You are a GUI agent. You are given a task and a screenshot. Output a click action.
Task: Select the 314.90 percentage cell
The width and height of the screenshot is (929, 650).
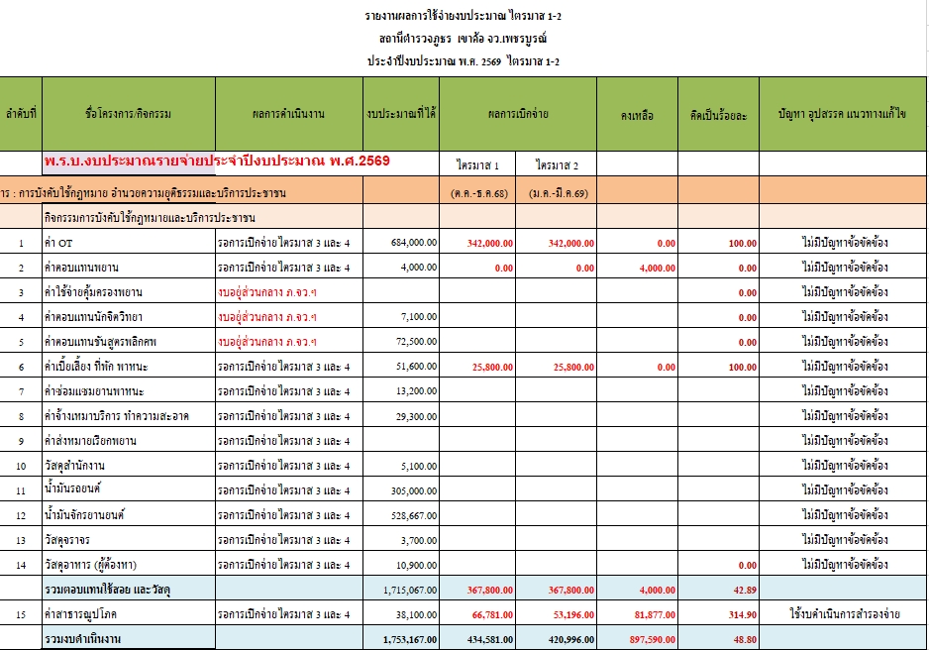[x=719, y=614]
